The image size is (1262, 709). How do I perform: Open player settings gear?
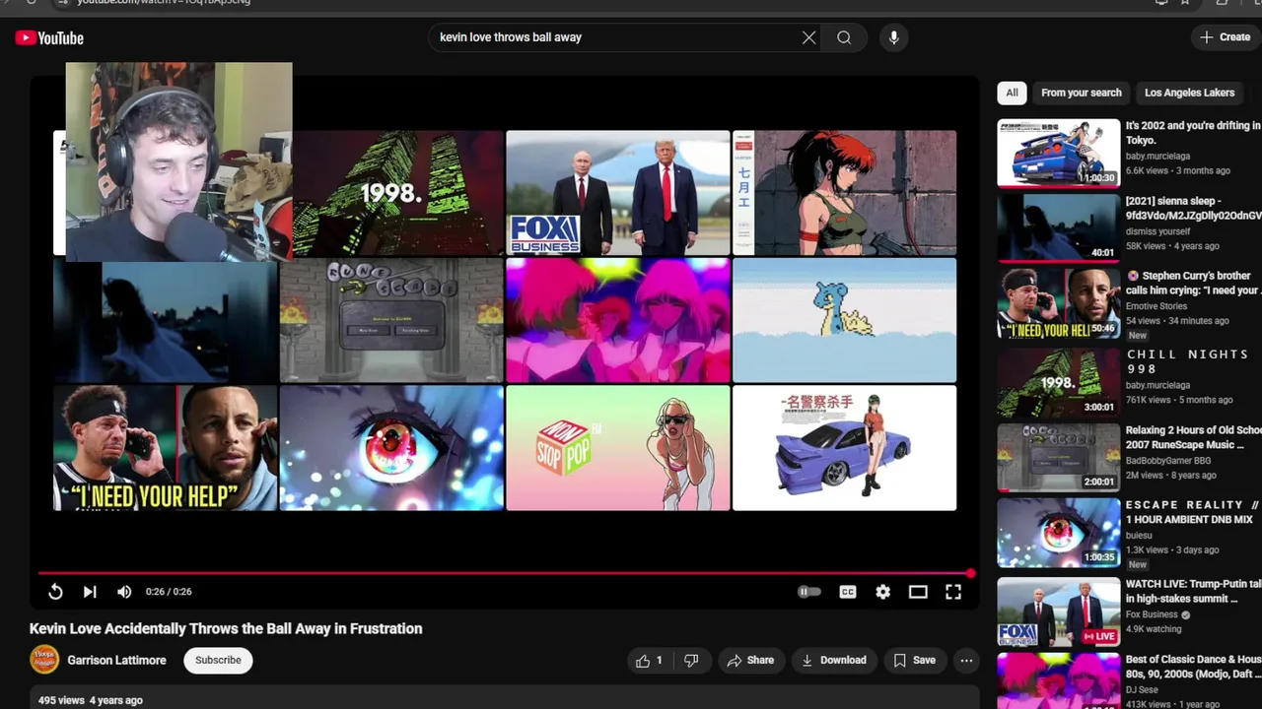coord(882,592)
